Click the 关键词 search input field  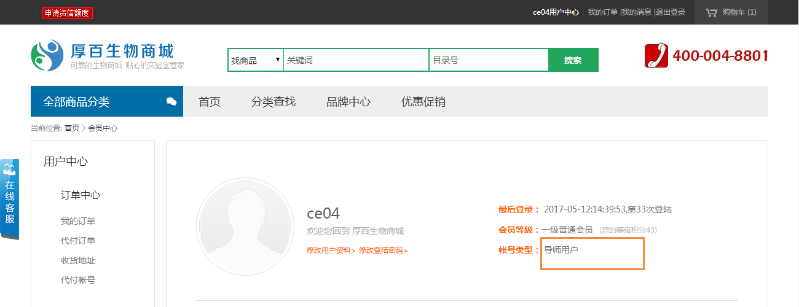pos(355,60)
